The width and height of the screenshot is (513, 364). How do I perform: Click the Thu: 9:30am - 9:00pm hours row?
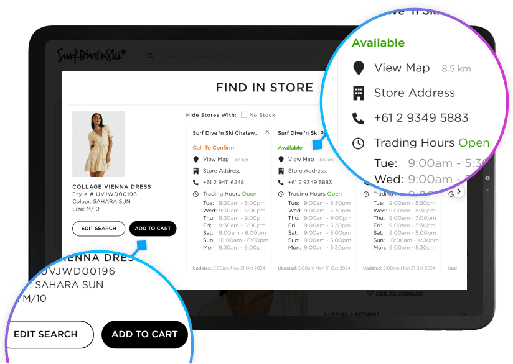point(234,218)
